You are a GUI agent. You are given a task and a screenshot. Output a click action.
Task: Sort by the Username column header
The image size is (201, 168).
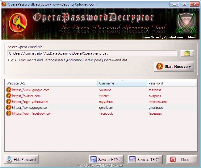point(122,83)
